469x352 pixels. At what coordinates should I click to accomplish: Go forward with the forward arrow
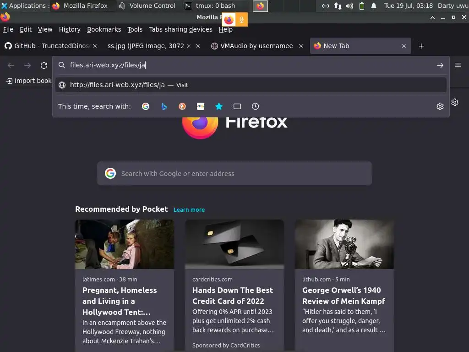27,65
